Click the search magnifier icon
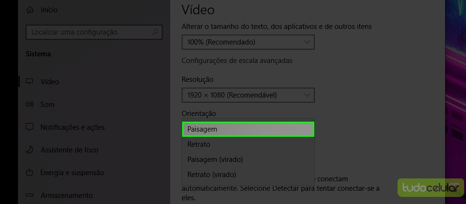466x204 pixels. pyautogui.click(x=155, y=32)
